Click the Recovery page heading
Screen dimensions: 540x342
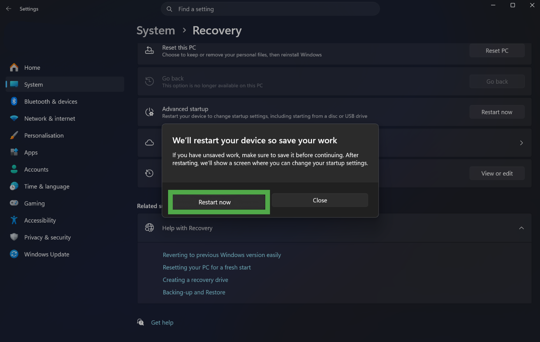coord(217,30)
